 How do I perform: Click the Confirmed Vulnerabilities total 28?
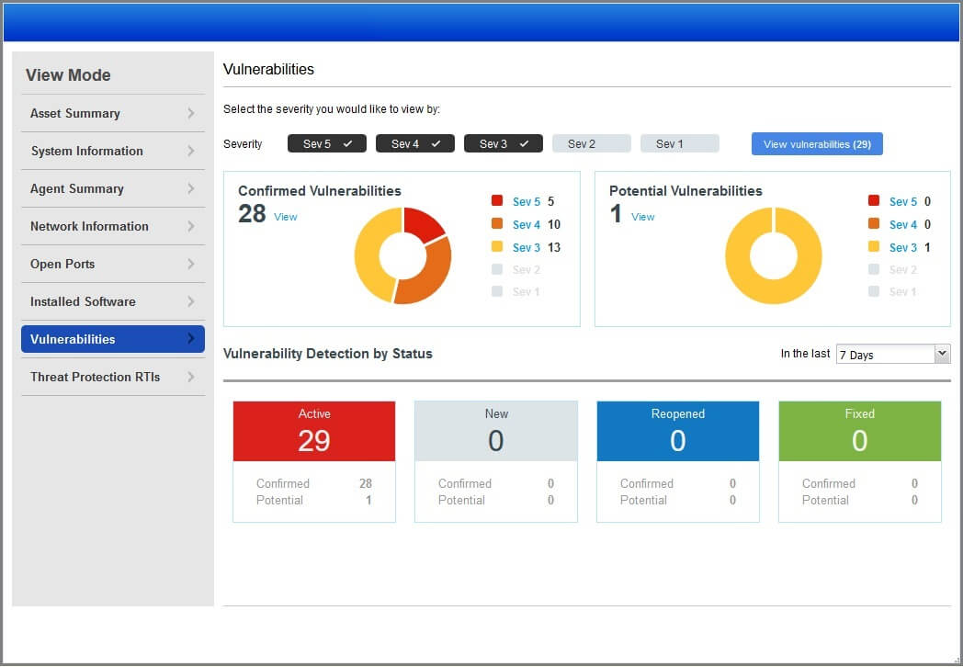tap(252, 214)
